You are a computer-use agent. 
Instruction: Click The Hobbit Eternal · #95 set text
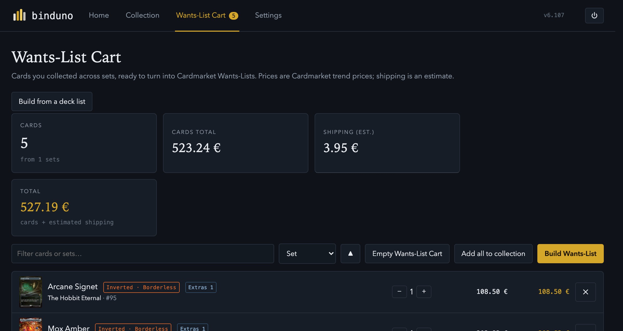(82, 298)
